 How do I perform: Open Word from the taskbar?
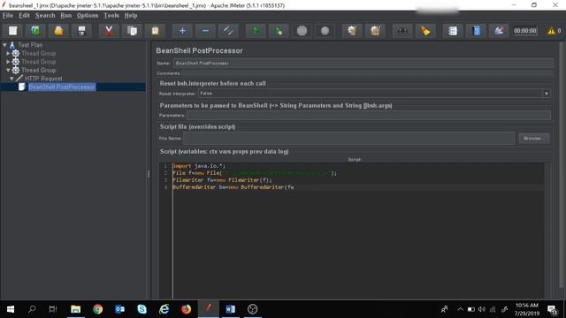tap(230, 309)
